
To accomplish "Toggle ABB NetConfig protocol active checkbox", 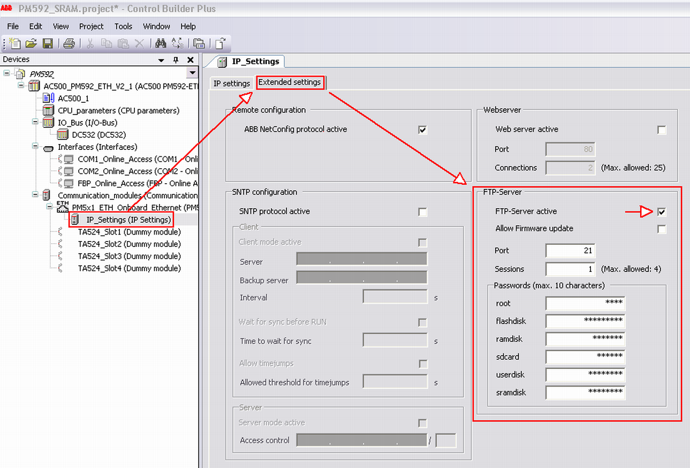I will pos(423,130).
